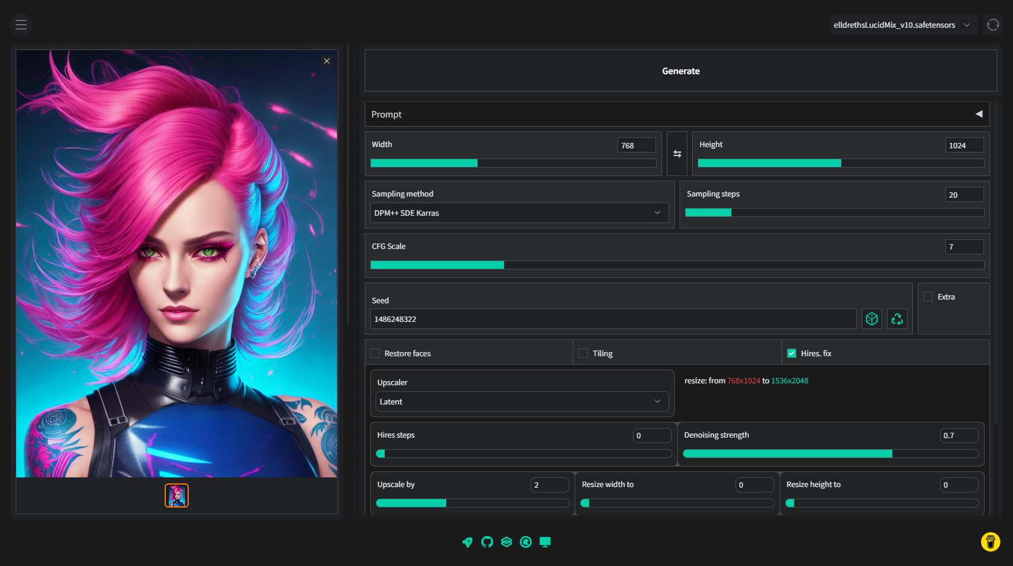This screenshot has width=1013, height=566.
Task: Enable the Tiling checkbox
Action: coord(583,353)
